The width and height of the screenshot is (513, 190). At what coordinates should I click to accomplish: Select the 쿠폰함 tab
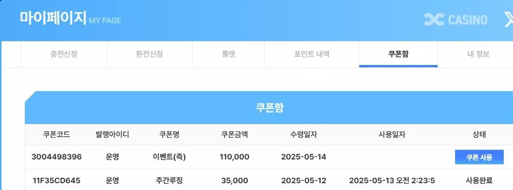point(398,54)
